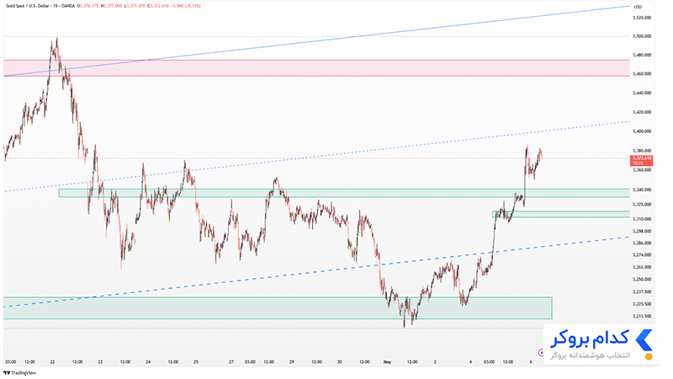This screenshot has height=379, width=673.
Task: Click the TradingView logo in the corner
Action: click(19, 373)
